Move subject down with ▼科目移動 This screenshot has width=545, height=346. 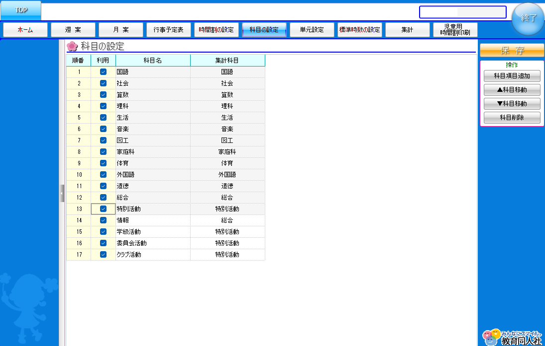click(x=512, y=104)
